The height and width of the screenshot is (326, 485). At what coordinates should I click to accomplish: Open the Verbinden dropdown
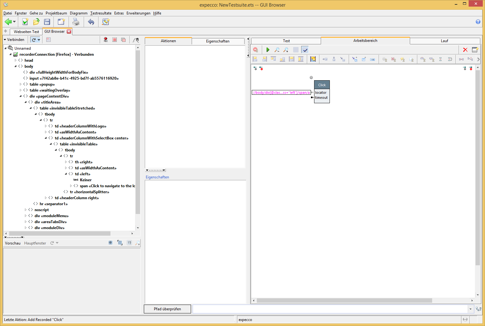point(14,40)
